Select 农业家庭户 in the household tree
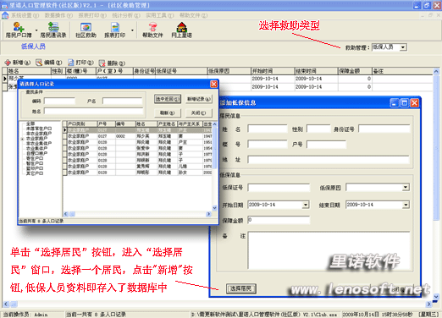Viewport: 442px width, 318px height. [x=36, y=139]
